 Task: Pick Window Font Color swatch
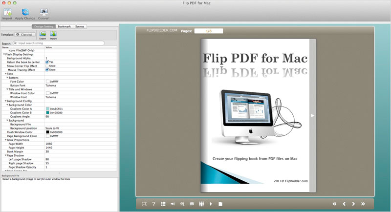click(47, 93)
